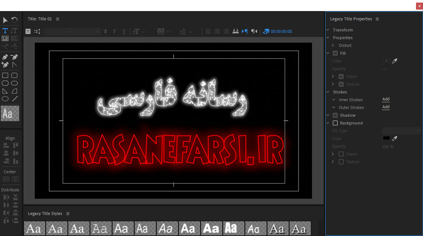Open the font family dropdown

(x=59, y=32)
